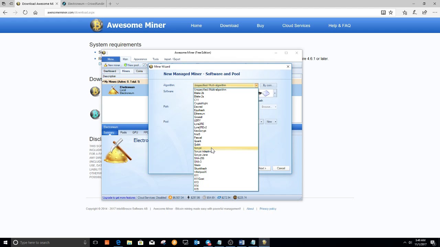Open Outlook from the taskbar
Screen dimensions: 440x247
click(197, 243)
